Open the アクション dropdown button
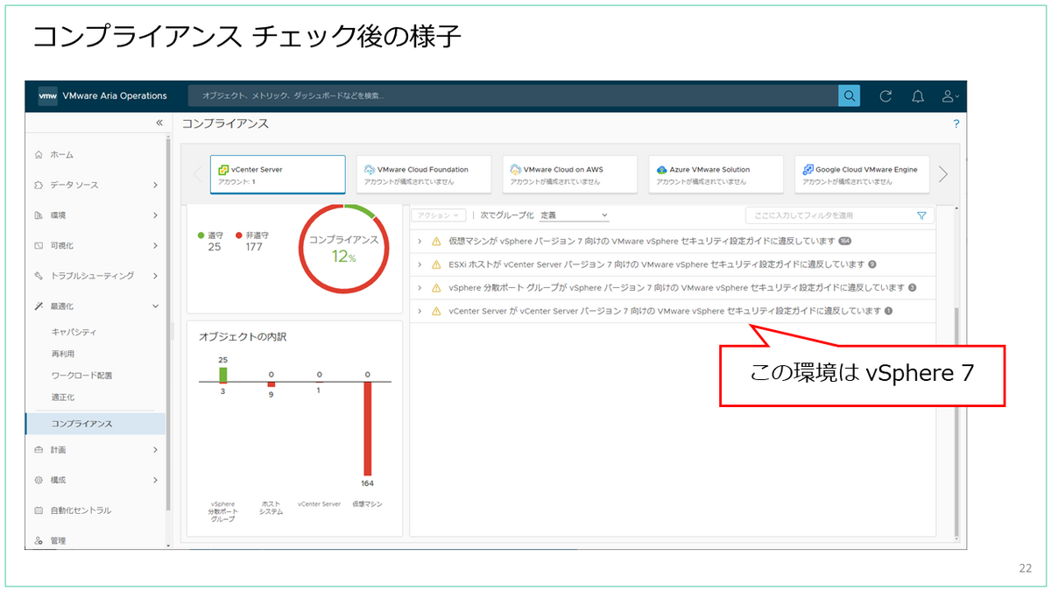Image resolution: width=1051 pixels, height=591 pixels. tap(439, 215)
